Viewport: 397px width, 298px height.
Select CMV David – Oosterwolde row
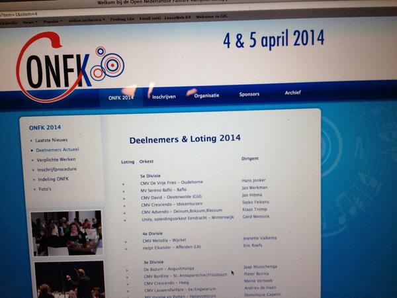pos(171,197)
